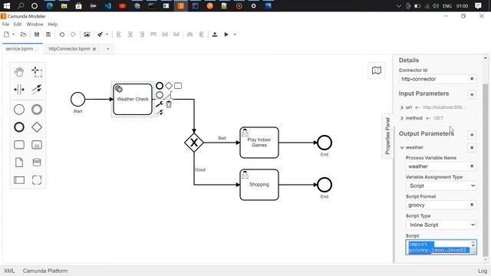
Task: Append End Event from context pad
Action: (x=160, y=86)
